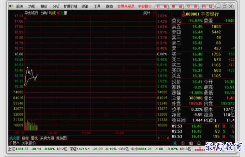Open the 扩展行情 menu
Screen dimensions: 245x157
(x=70, y=6)
